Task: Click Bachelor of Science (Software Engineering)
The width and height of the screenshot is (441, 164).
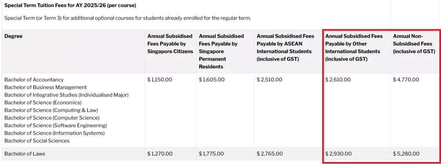Action: coord(56,126)
